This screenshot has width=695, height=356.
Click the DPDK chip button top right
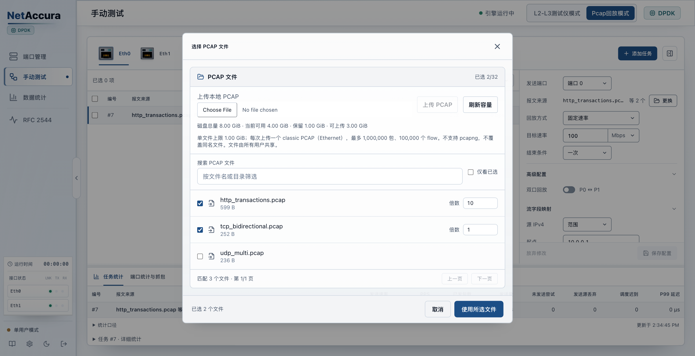pyautogui.click(x=662, y=13)
